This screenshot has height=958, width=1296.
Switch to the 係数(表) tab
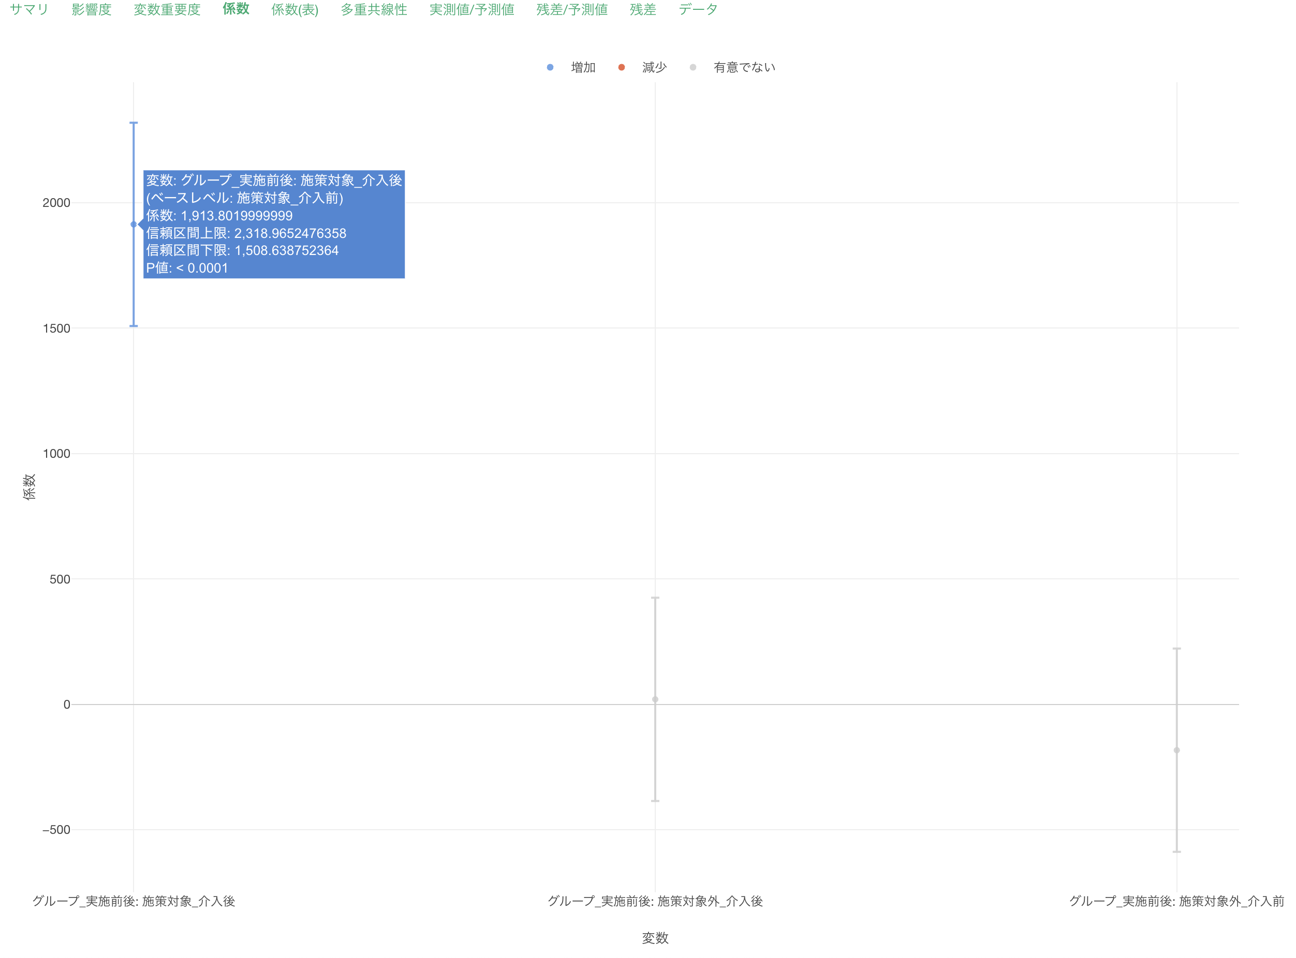(294, 10)
